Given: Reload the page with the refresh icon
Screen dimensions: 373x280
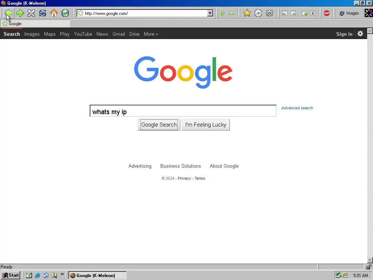Looking at the screenshot, I should [43, 13].
